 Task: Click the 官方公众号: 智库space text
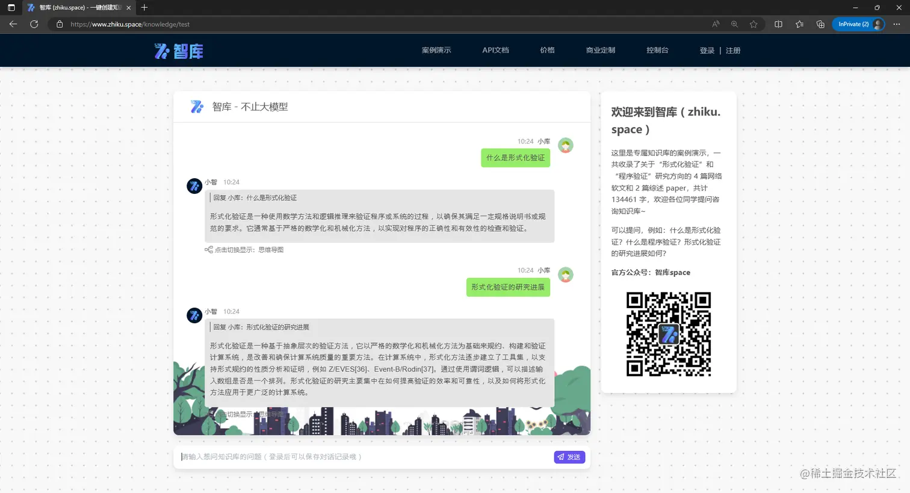pyautogui.click(x=651, y=273)
